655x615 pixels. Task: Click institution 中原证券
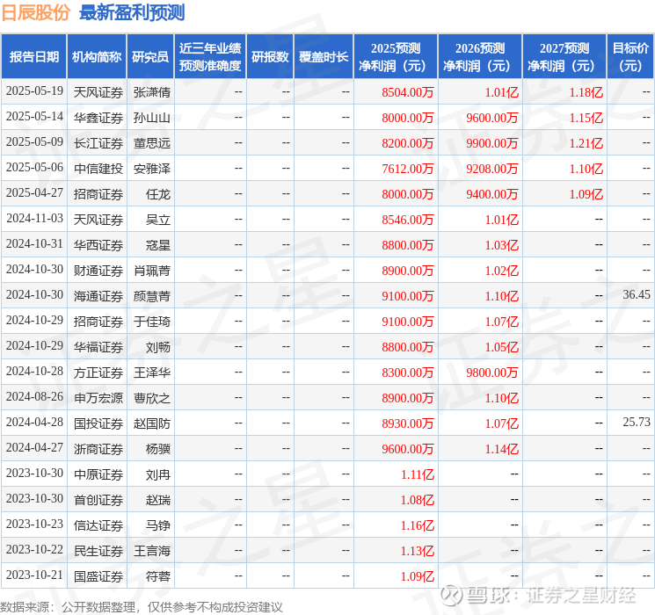pyautogui.click(x=98, y=474)
